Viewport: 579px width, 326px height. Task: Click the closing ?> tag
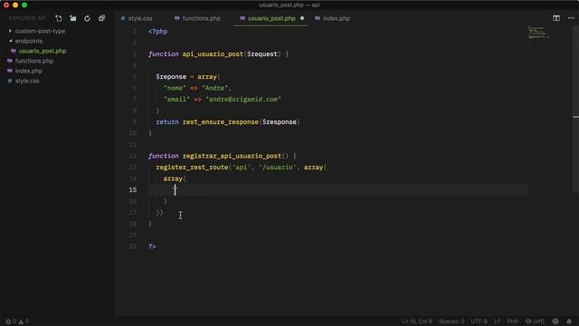coord(152,246)
